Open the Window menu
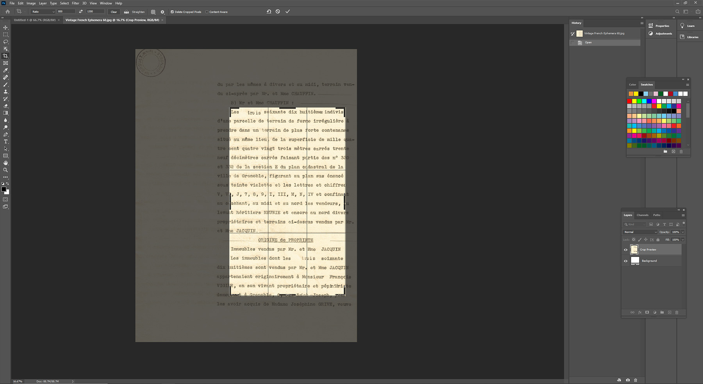The width and height of the screenshot is (703, 384). [106, 3]
